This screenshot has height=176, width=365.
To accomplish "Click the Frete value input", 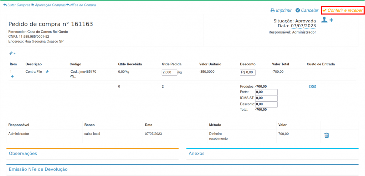I will click(x=266, y=92).
